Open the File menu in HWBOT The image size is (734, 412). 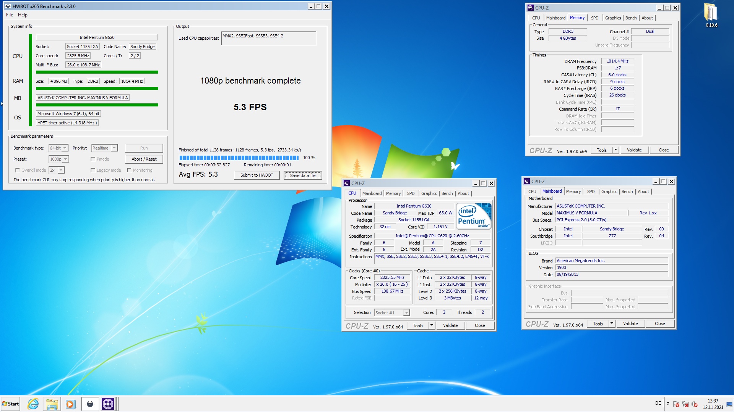(10, 15)
